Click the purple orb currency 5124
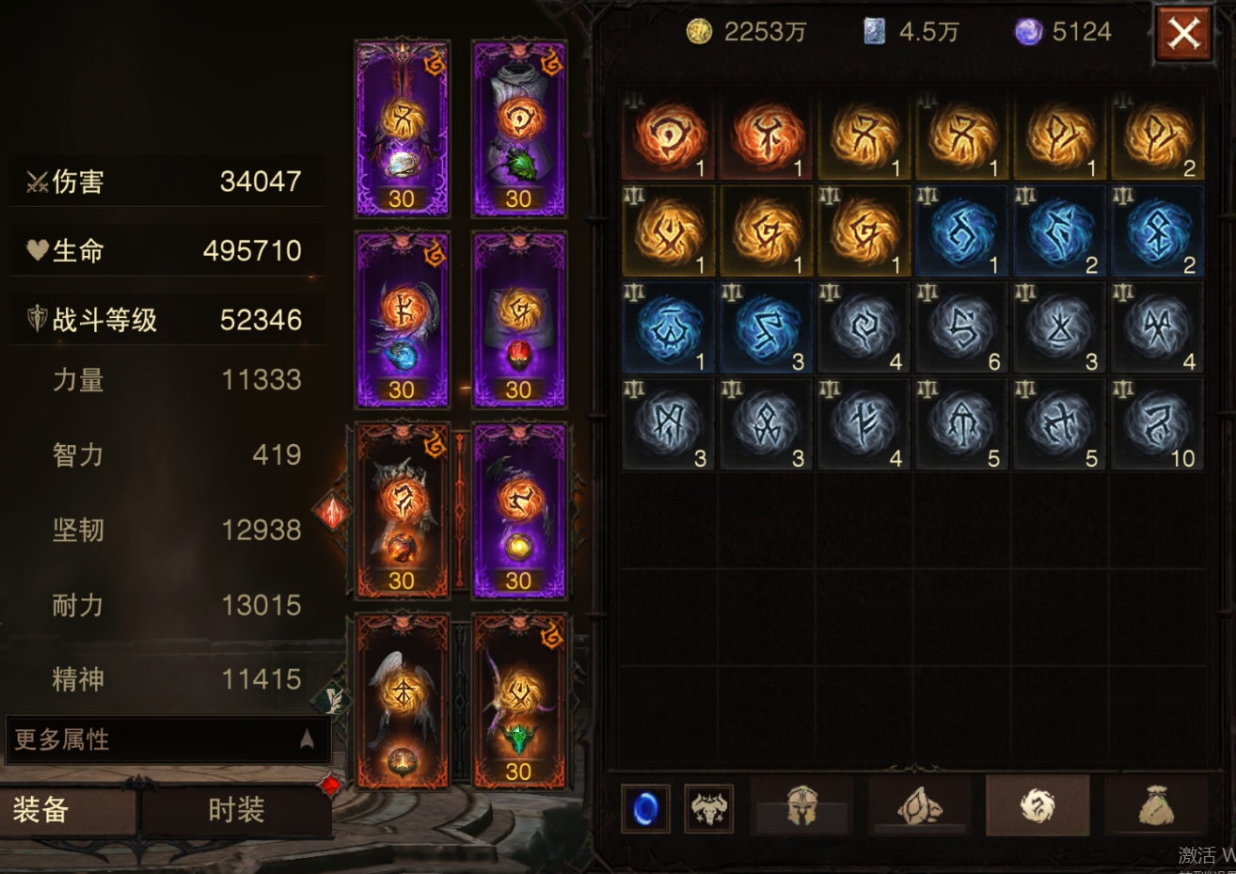1236x874 pixels. click(1064, 32)
